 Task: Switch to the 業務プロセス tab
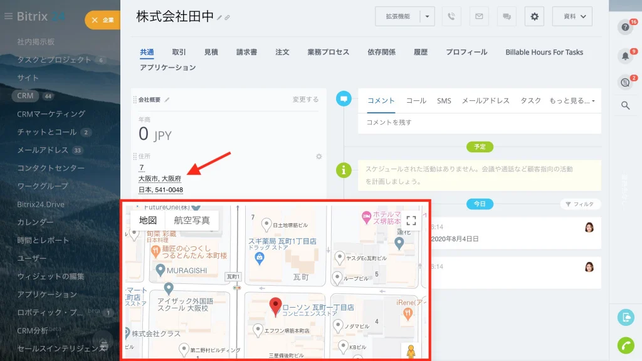tap(329, 53)
